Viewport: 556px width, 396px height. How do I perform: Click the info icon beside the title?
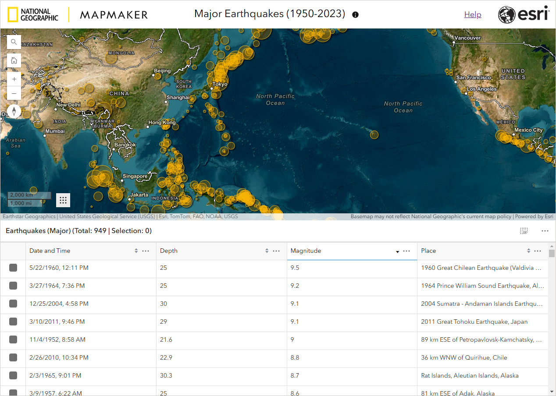355,14
